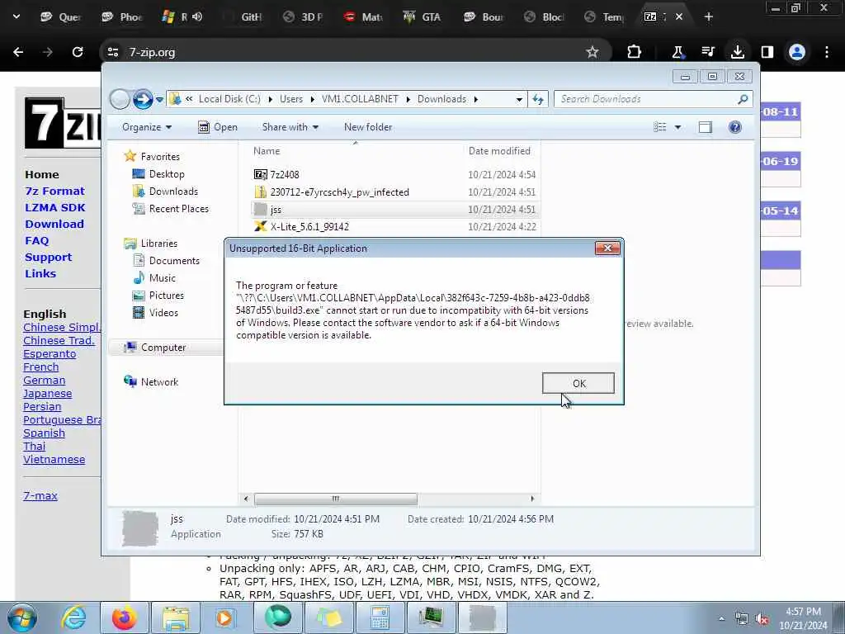
Task: Switch to the GTA tab
Action: point(423,17)
